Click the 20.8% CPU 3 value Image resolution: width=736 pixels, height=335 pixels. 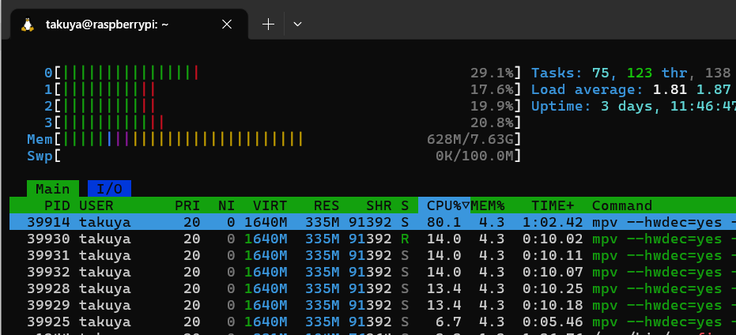[x=492, y=122]
